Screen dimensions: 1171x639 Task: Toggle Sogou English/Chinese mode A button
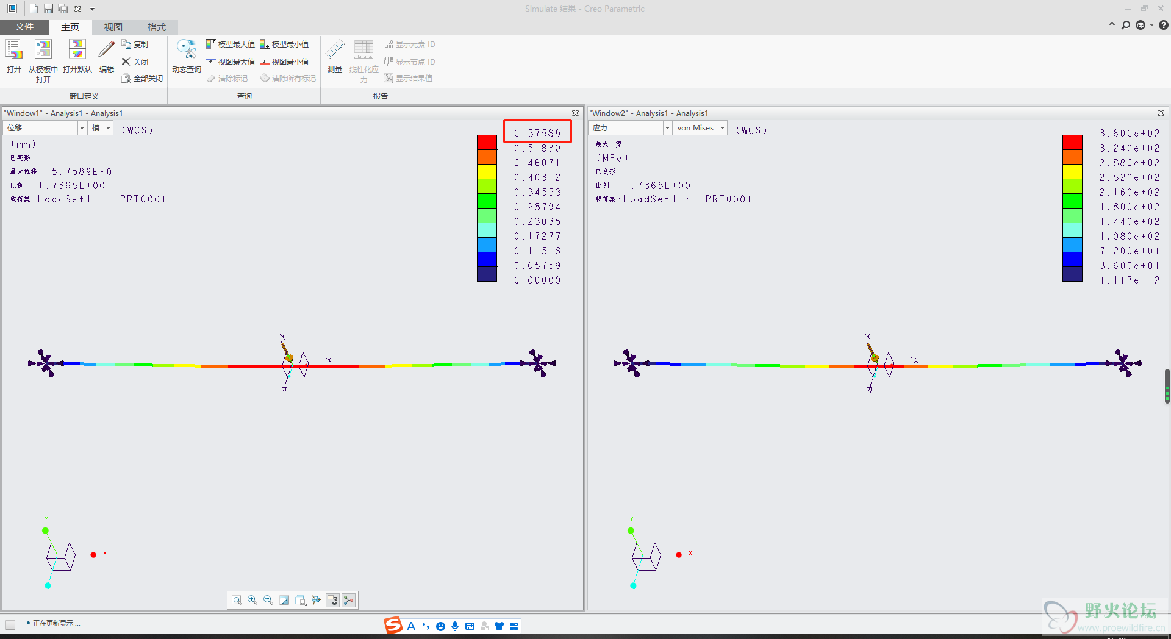(411, 626)
